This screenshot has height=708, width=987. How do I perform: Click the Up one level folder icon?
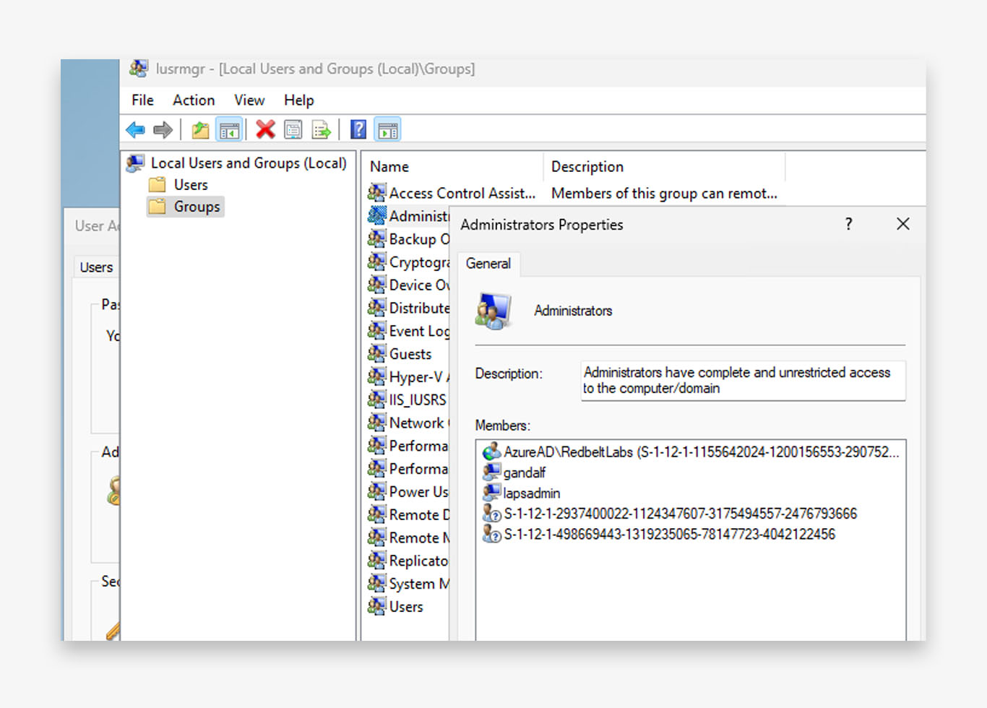coord(200,130)
